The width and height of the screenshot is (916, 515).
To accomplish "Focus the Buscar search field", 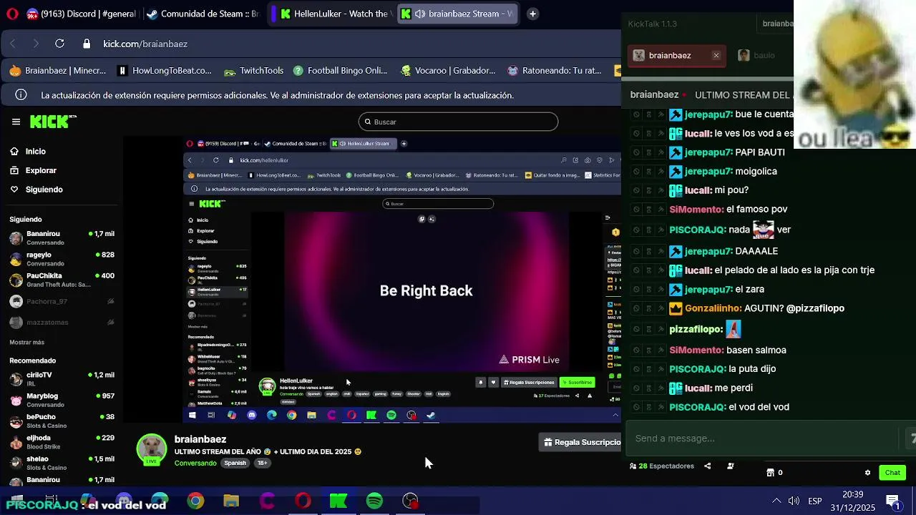I will [x=458, y=122].
